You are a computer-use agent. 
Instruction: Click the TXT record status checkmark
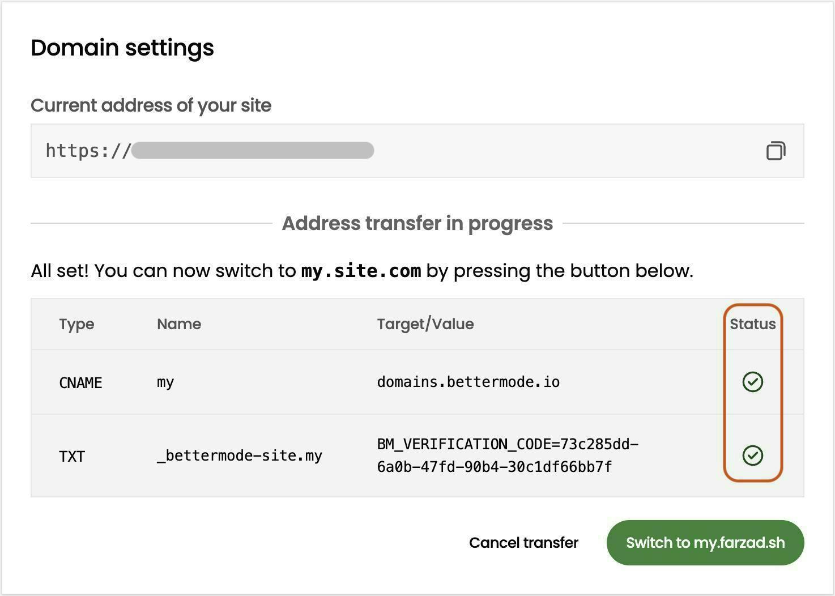tap(752, 455)
